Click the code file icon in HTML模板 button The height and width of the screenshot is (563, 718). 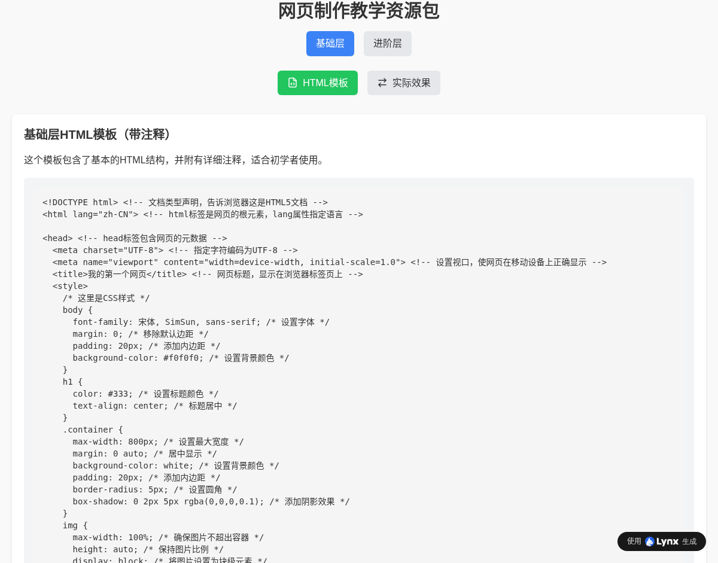(x=293, y=83)
